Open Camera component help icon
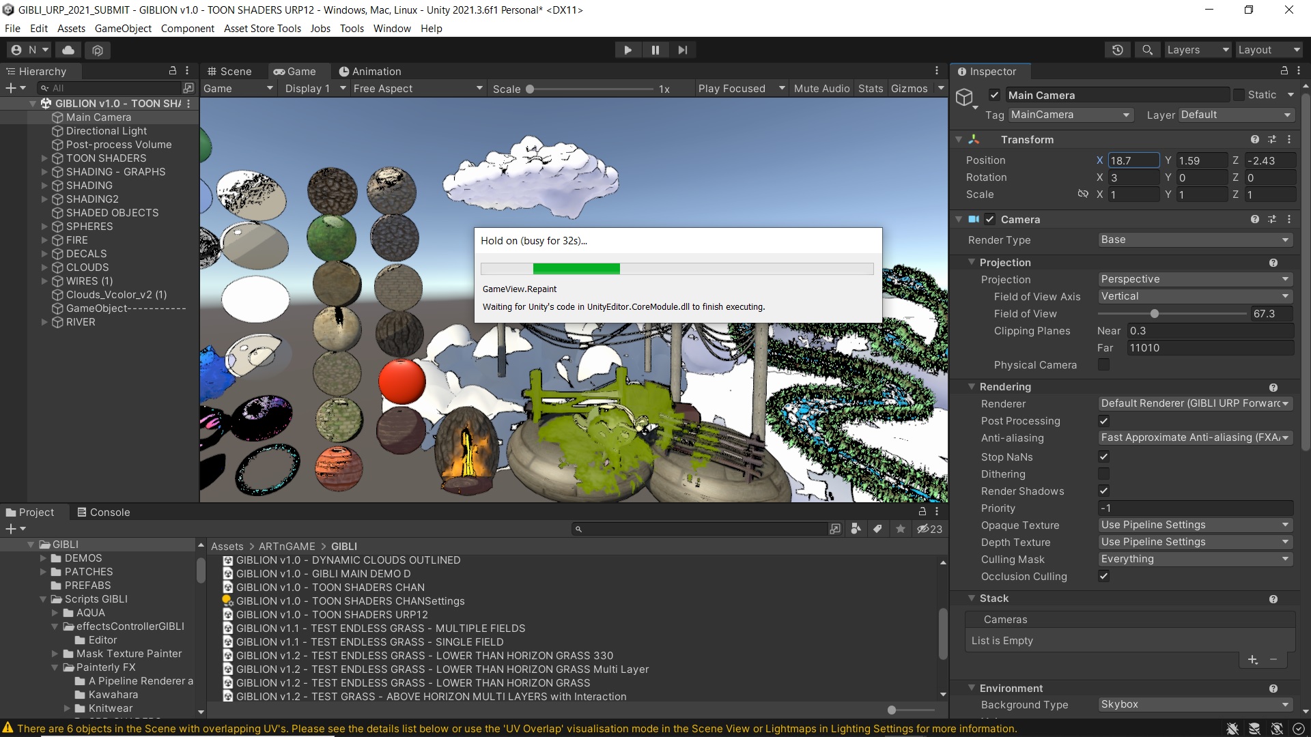 [1255, 219]
